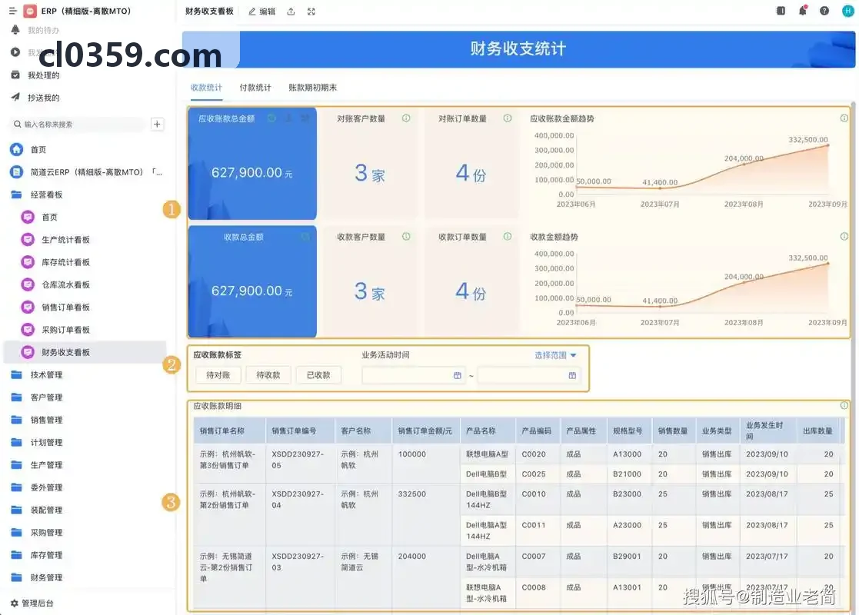This screenshot has height=615, width=859.
Task: Click info icon beside 对账客户数量
Action: coord(406,118)
